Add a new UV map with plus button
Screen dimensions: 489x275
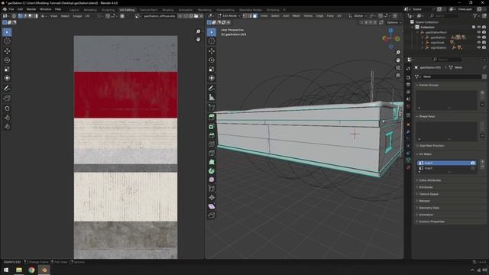tap(482, 162)
